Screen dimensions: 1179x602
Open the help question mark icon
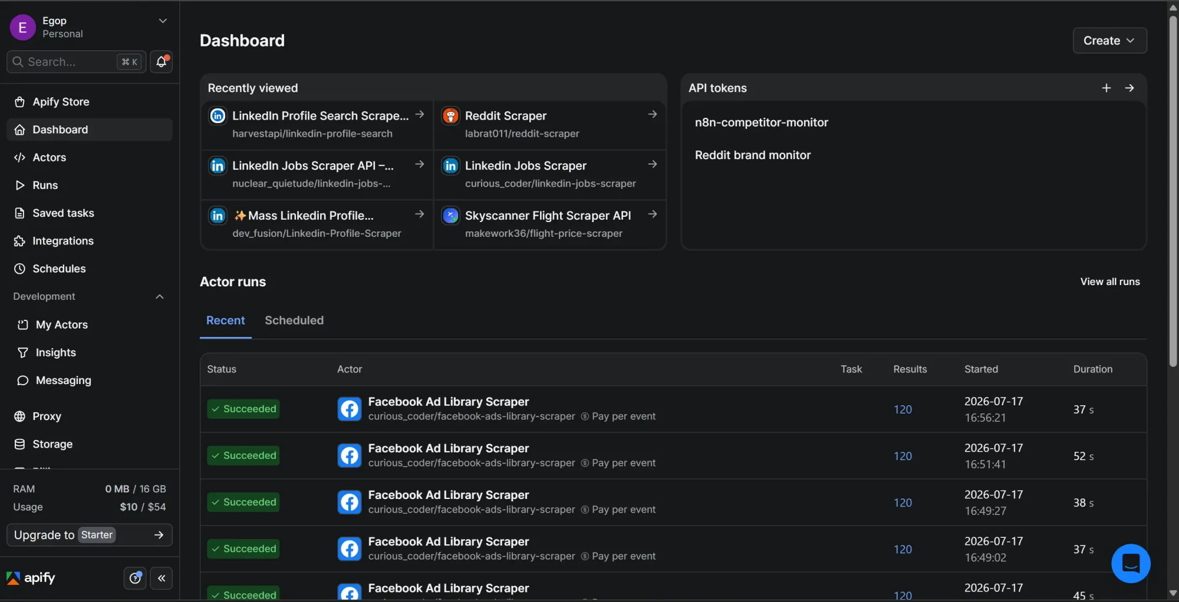click(x=135, y=578)
